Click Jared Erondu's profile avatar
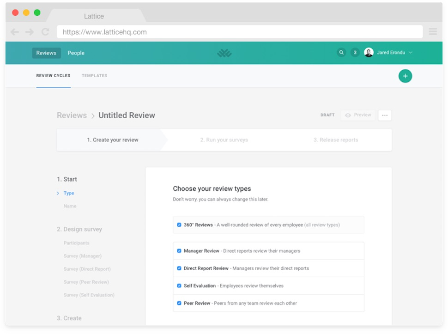Viewport: 448px width, 334px height. (x=369, y=52)
